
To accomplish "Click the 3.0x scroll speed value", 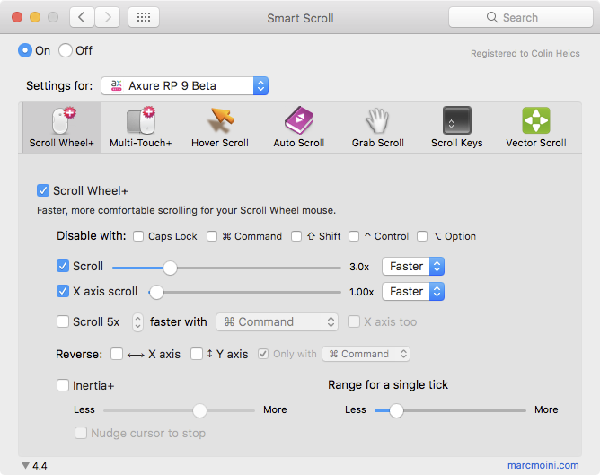I will [x=359, y=267].
